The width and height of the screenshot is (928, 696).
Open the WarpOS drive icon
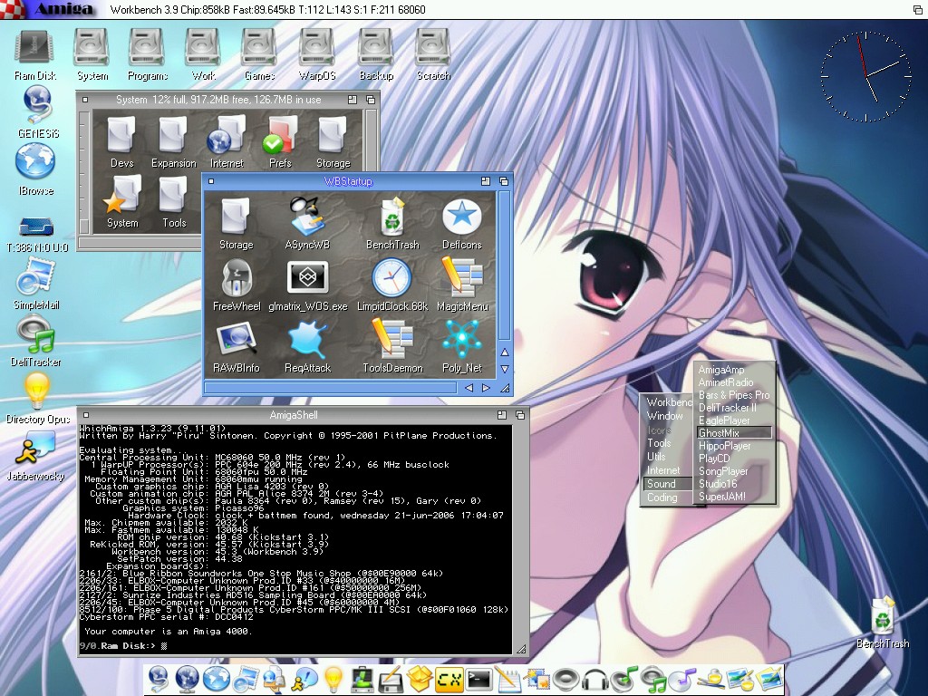317,55
